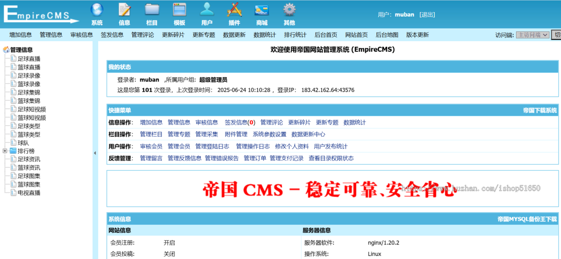This screenshot has width=561, height=259.
Task: Select 数据更新 in the top menu bar
Action: pos(234,35)
